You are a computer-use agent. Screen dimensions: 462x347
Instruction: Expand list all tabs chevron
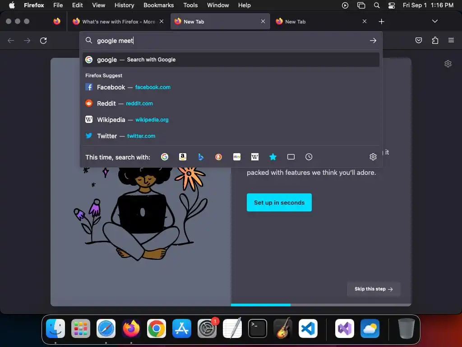(434, 21)
